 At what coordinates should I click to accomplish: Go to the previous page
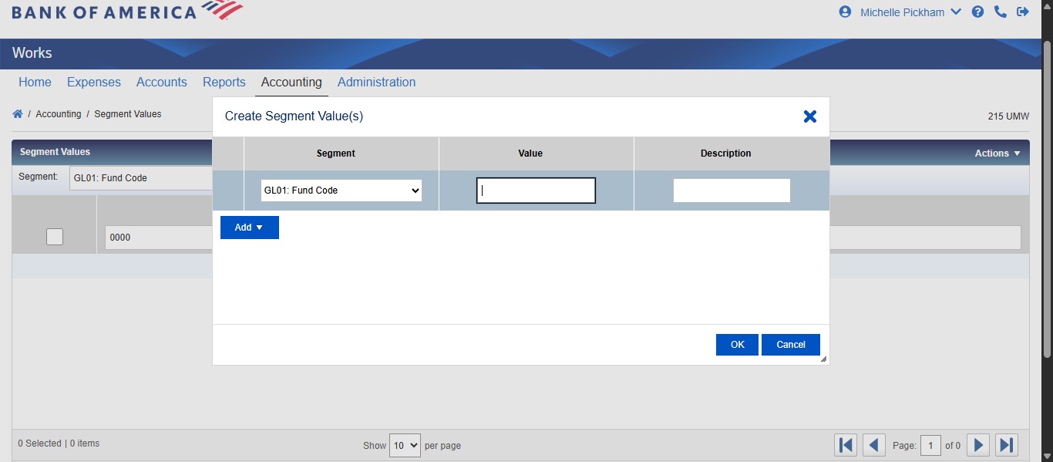click(873, 444)
